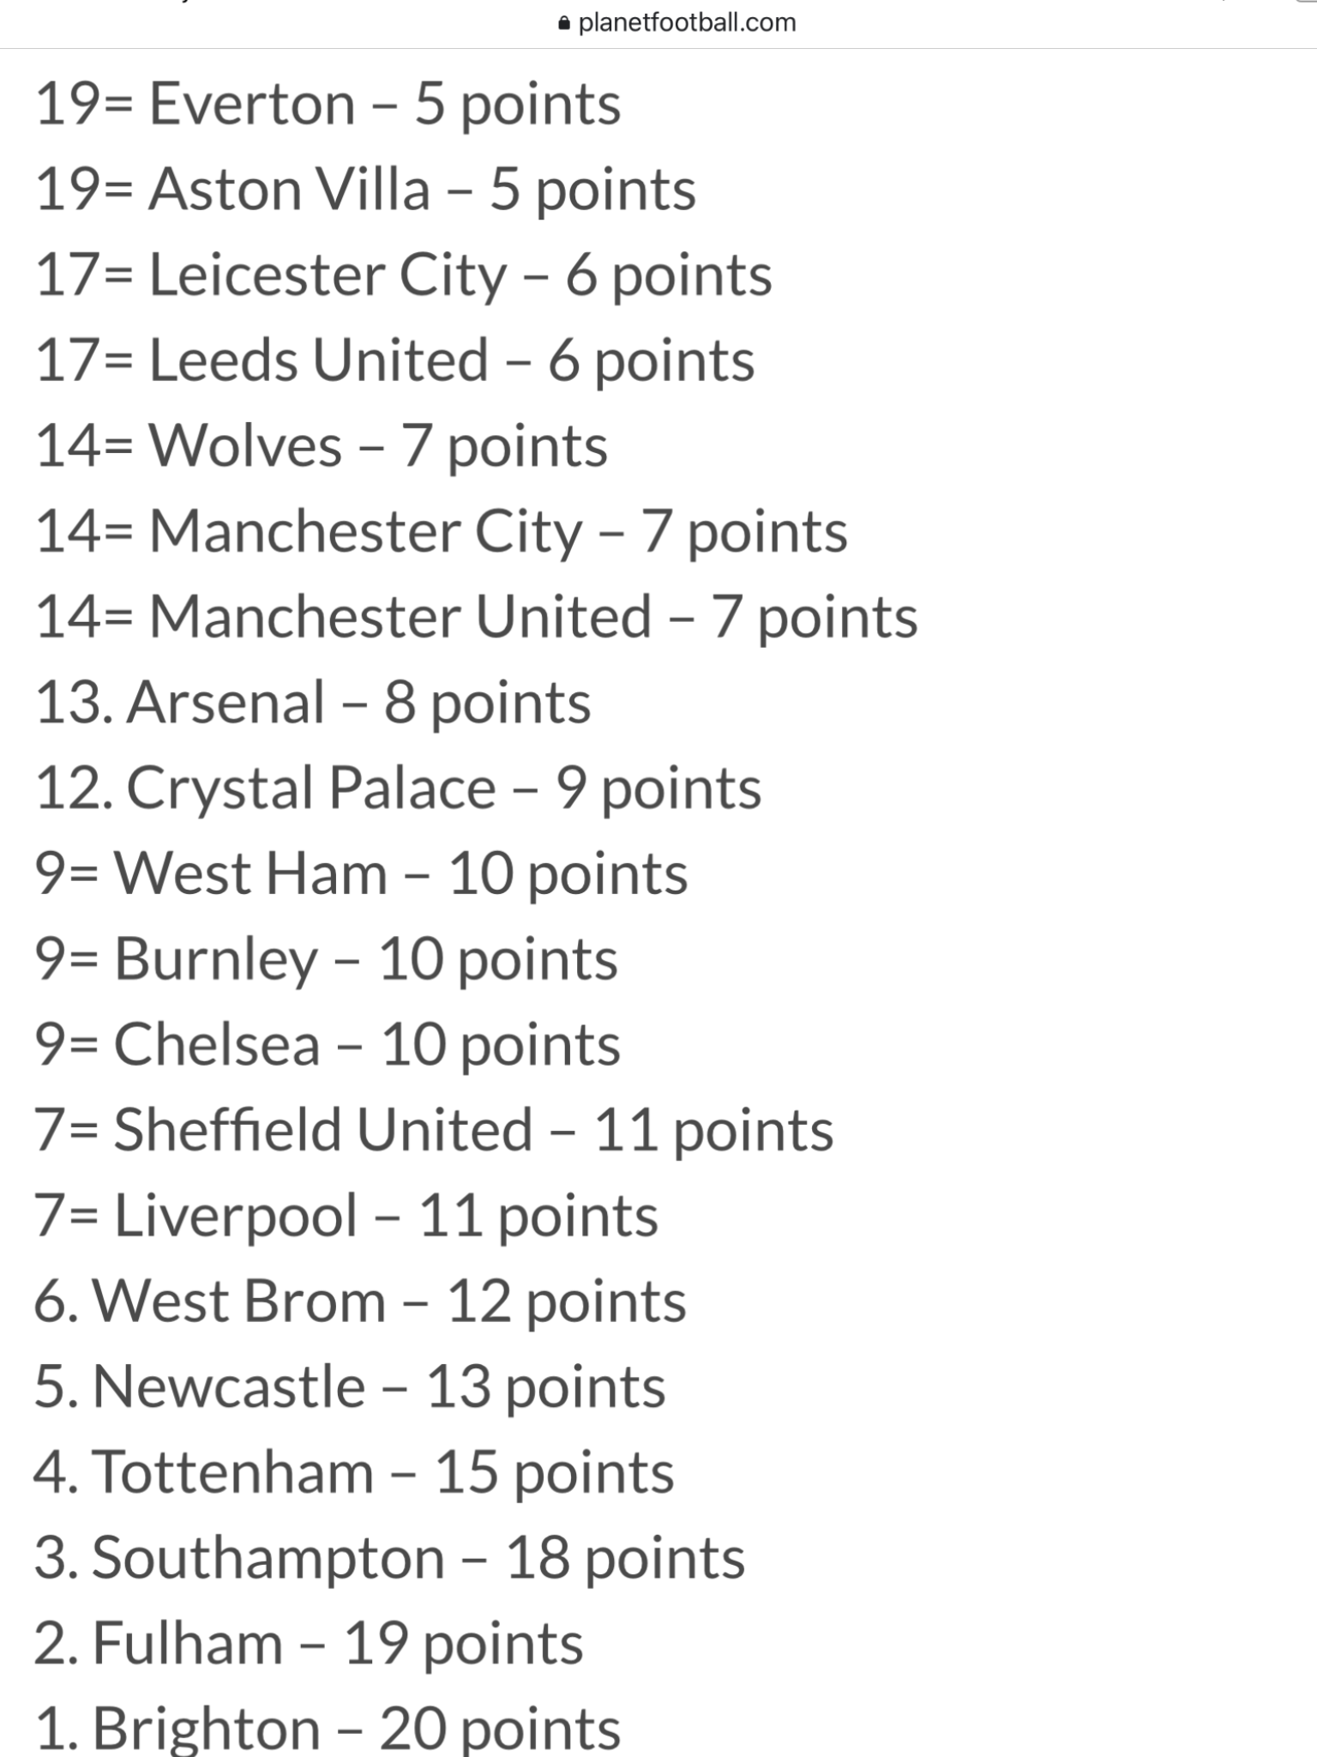This screenshot has width=1317, height=1757.
Task: Tap the West Brom – 12 points row
Action: click(x=361, y=1302)
